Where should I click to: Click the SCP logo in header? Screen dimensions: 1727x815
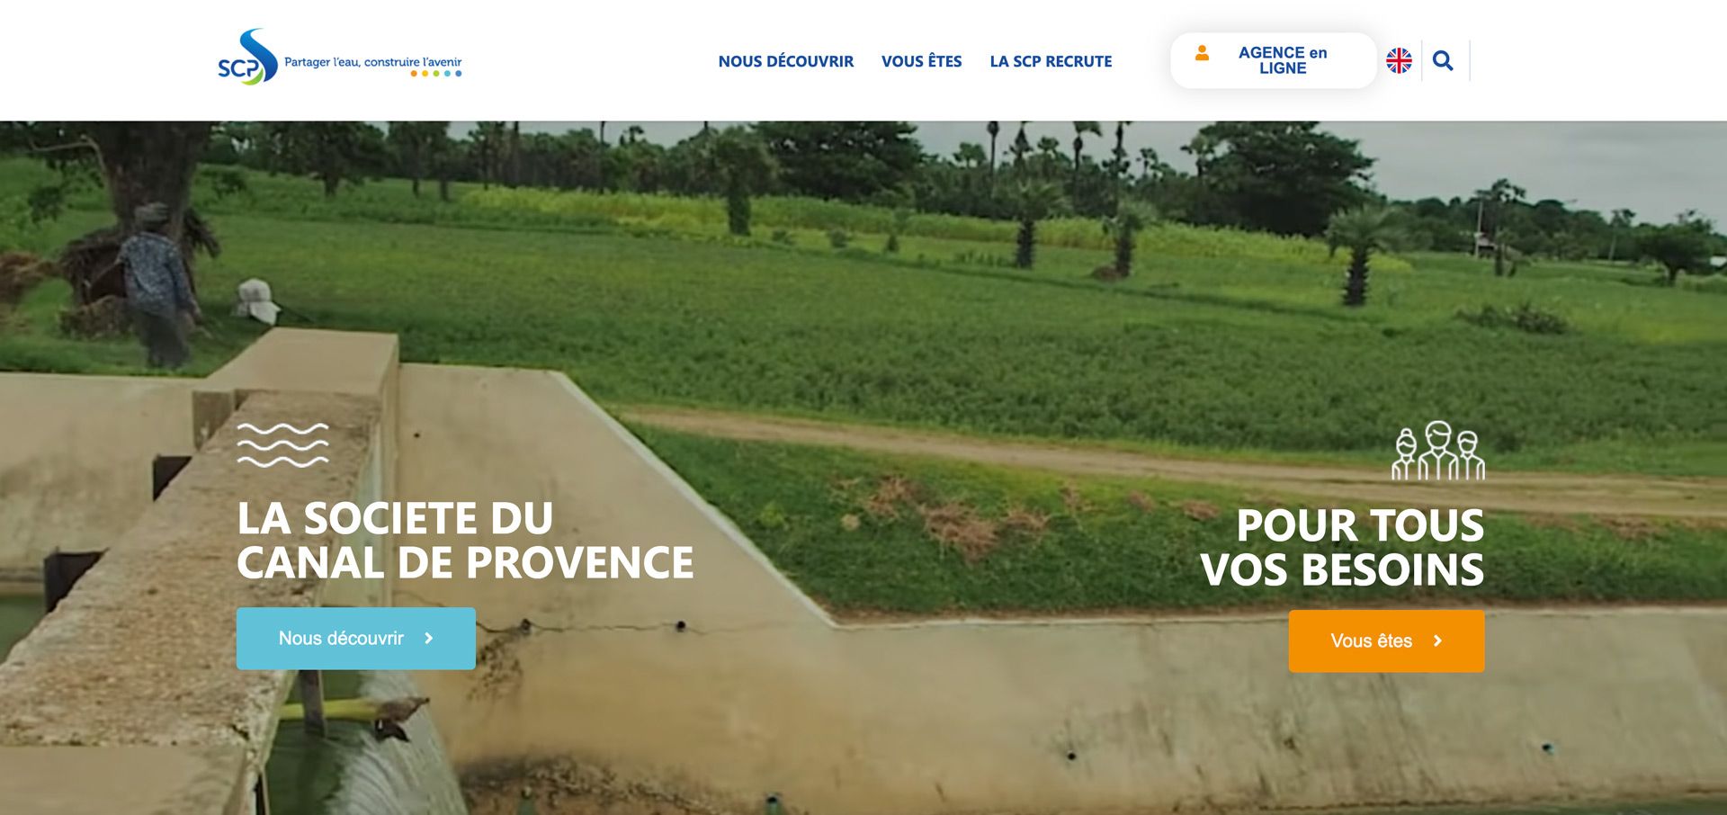tap(247, 57)
